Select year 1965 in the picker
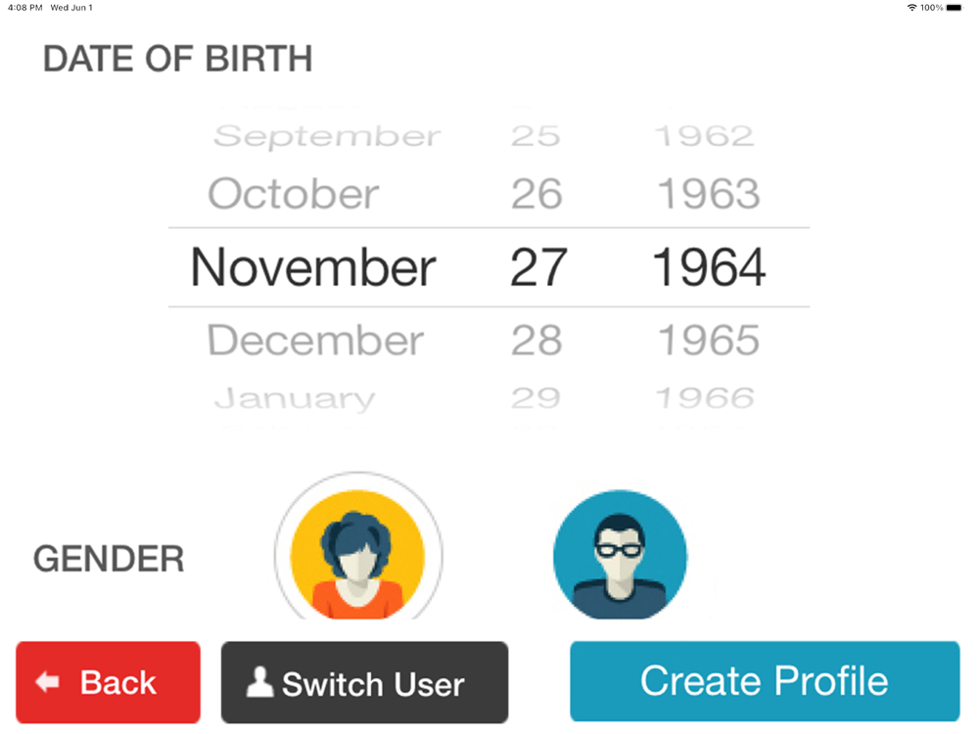Viewport: 979px width, 734px height. 708,341
